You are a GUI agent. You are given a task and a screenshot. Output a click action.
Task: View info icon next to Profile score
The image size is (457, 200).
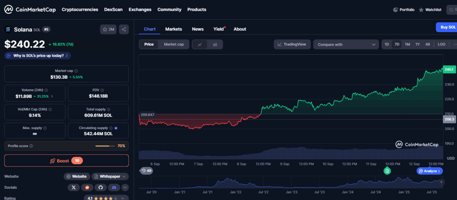coord(31,146)
